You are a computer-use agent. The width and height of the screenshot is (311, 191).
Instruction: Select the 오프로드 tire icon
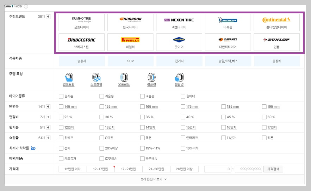124,77
